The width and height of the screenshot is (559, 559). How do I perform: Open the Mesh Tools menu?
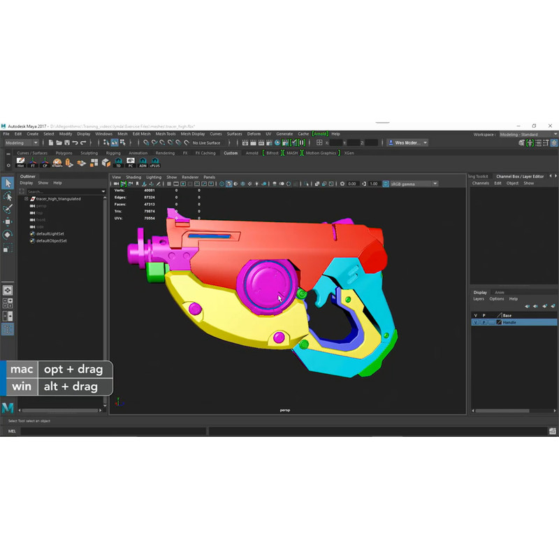(166, 133)
